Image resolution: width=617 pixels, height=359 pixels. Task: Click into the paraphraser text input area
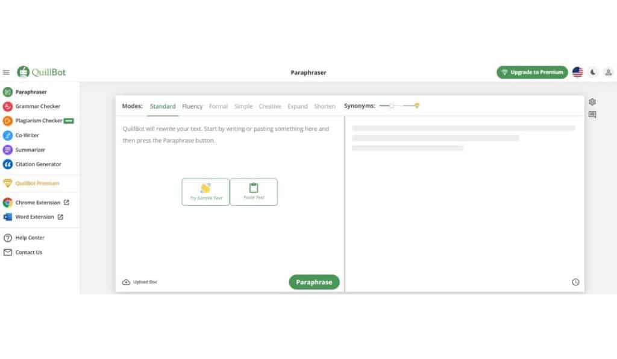230,193
